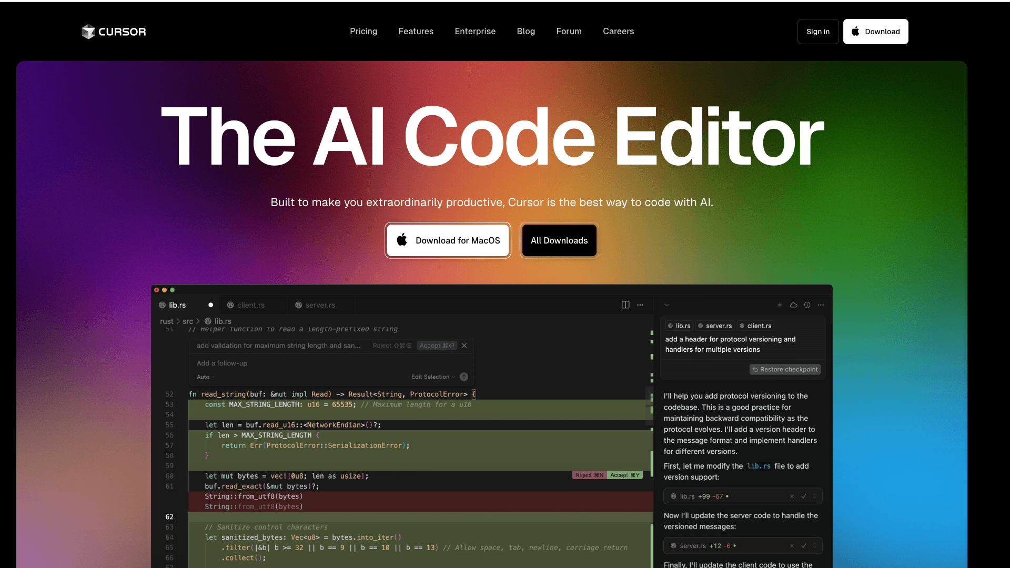The image size is (1010, 568).
Task: Click the server.rs context chip in chat
Action: pyautogui.click(x=715, y=326)
